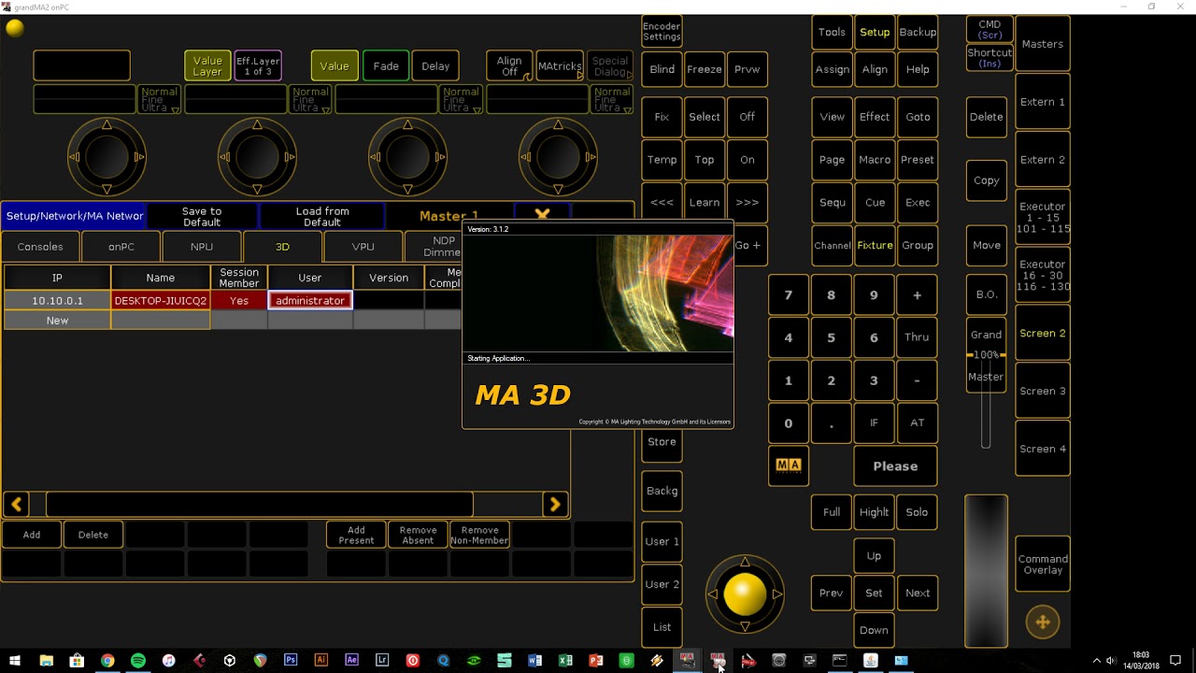Open the Windows Start menu

15,661
